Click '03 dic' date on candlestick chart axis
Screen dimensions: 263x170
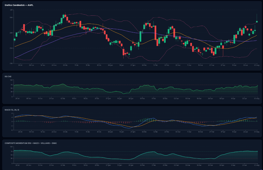65,65
